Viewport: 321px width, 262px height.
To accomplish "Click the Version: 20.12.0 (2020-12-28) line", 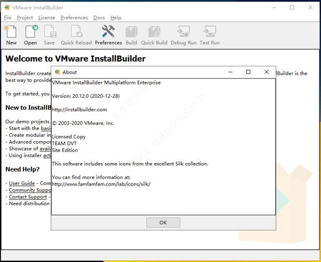I will [86, 96].
